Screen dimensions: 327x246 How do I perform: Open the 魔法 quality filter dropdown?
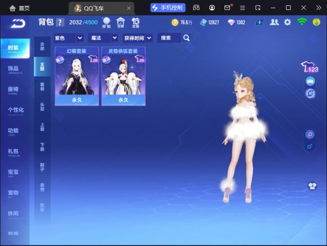pos(103,38)
